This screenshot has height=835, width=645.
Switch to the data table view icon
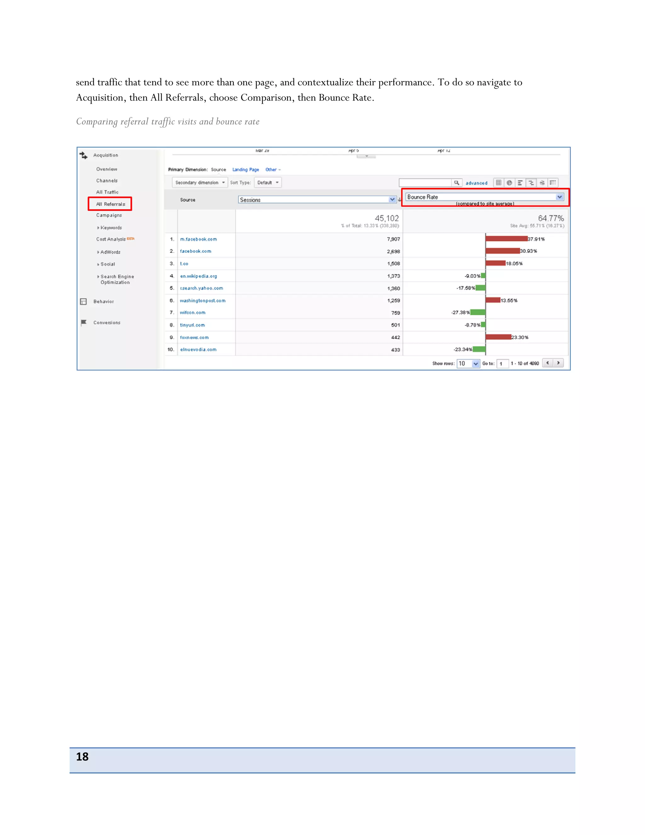coord(499,183)
